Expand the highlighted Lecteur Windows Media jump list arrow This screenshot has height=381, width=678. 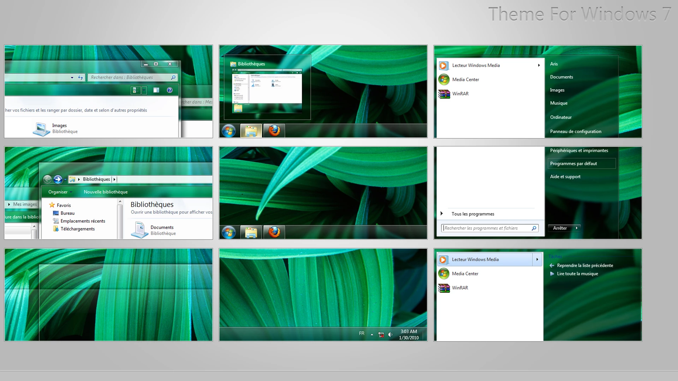[537, 259]
